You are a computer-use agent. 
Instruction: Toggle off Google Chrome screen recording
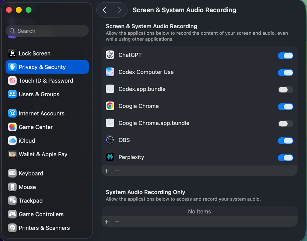286,107
